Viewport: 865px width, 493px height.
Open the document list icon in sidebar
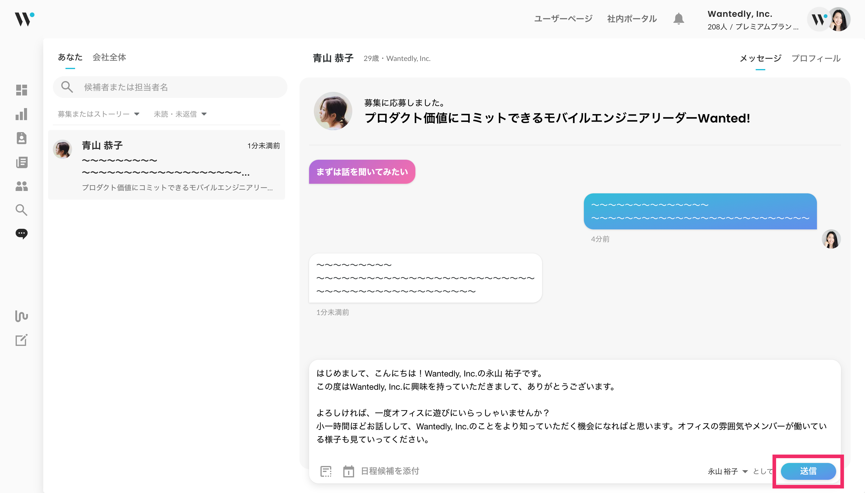[21, 162]
